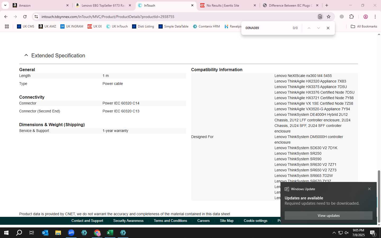Open UK AMZ bookmark
381x238 pixels.
[47, 26]
